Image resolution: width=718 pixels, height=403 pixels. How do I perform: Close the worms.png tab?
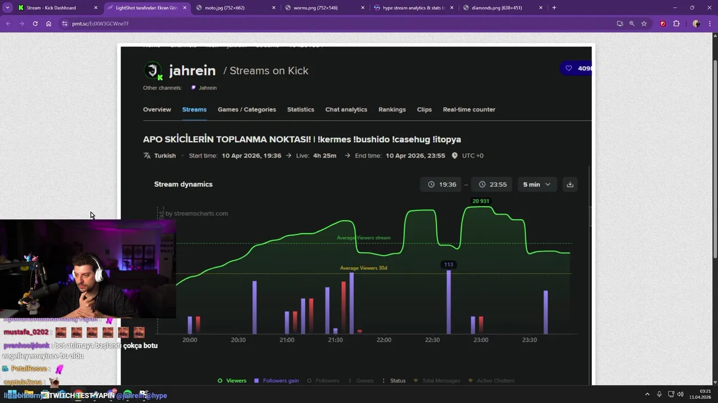click(x=363, y=8)
